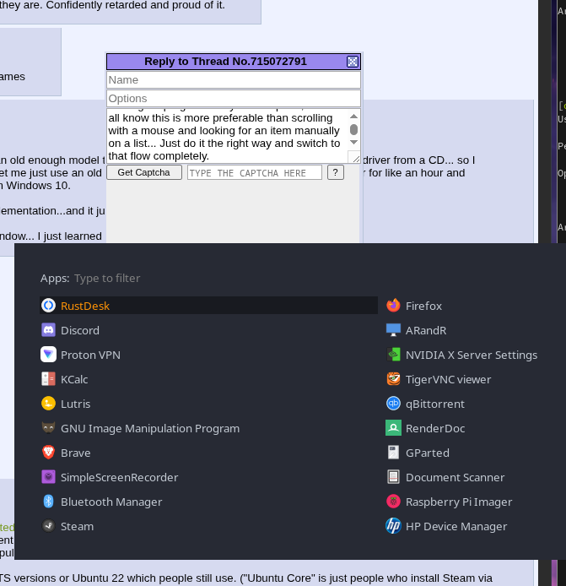
Task: Click the Firefox icon
Action: pyautogui.click(x=393, y=306)
